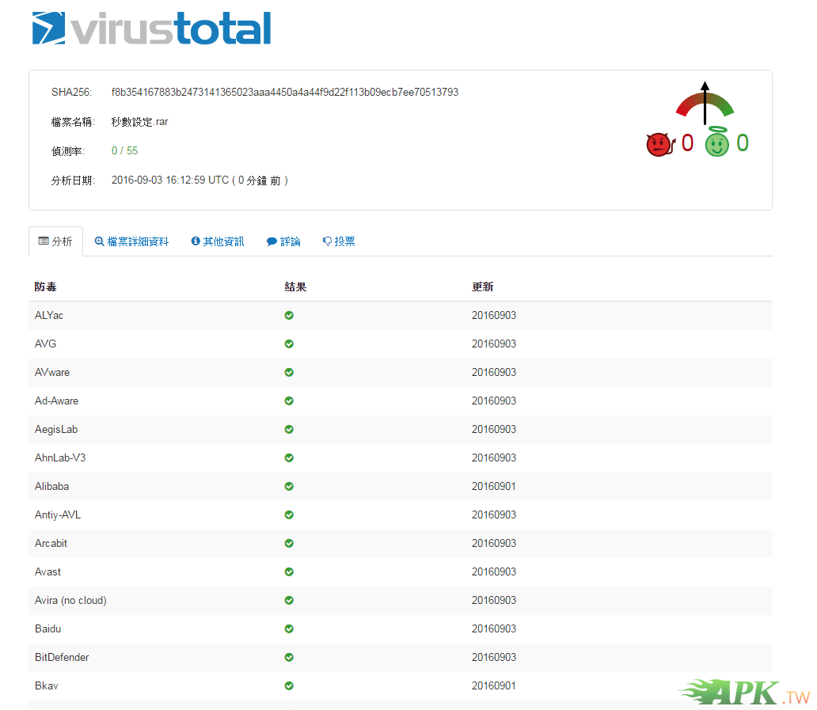Click the 偵測率 label
The image size is (817, 710).
tap(68, 151)
